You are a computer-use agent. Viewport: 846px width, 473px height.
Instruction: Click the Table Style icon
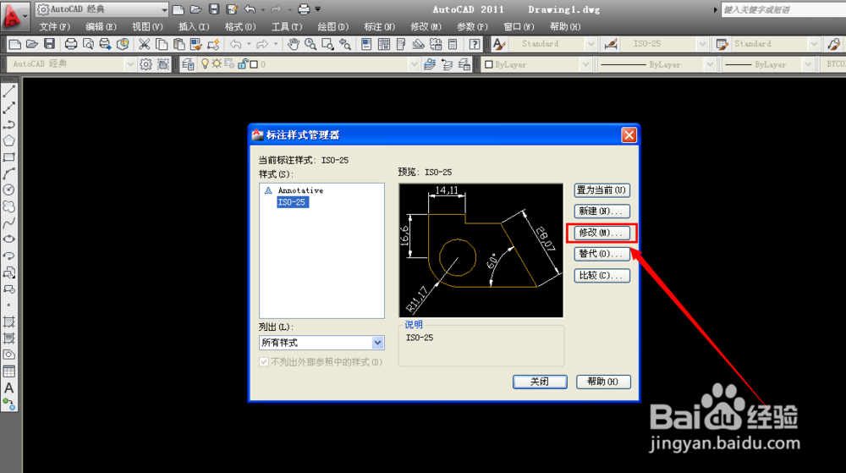point(722,44)
